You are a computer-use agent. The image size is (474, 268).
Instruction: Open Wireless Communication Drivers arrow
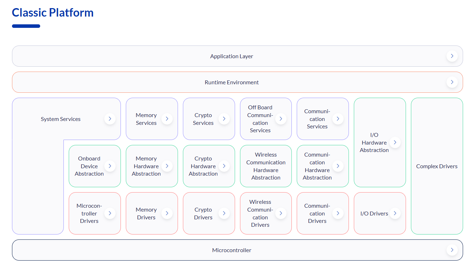coord(281,213)
